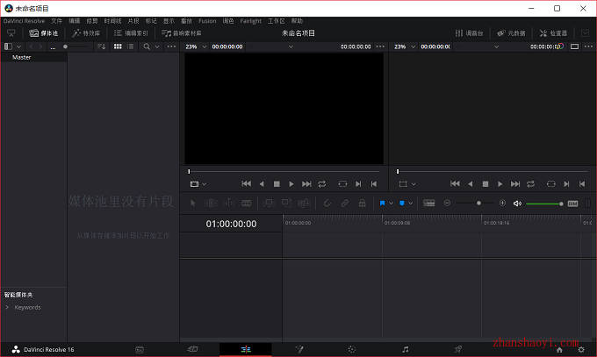Open the 检查器 inspector panel
597x357 pixels.
click(553, 33)
